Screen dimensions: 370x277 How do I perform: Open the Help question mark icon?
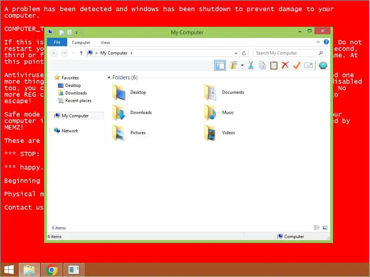click(x=326, y=42)
